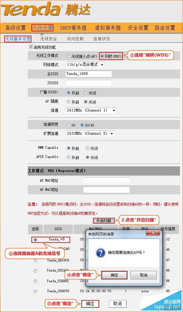Click the SSID column header

(58, 229)
